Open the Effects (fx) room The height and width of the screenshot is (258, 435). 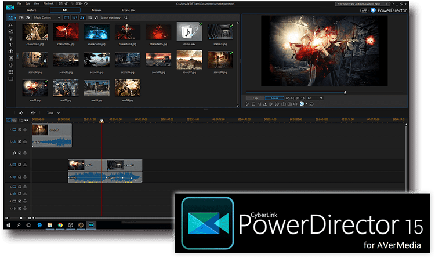(11, 25)
